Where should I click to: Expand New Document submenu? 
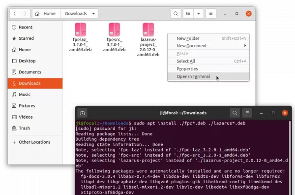208,46
